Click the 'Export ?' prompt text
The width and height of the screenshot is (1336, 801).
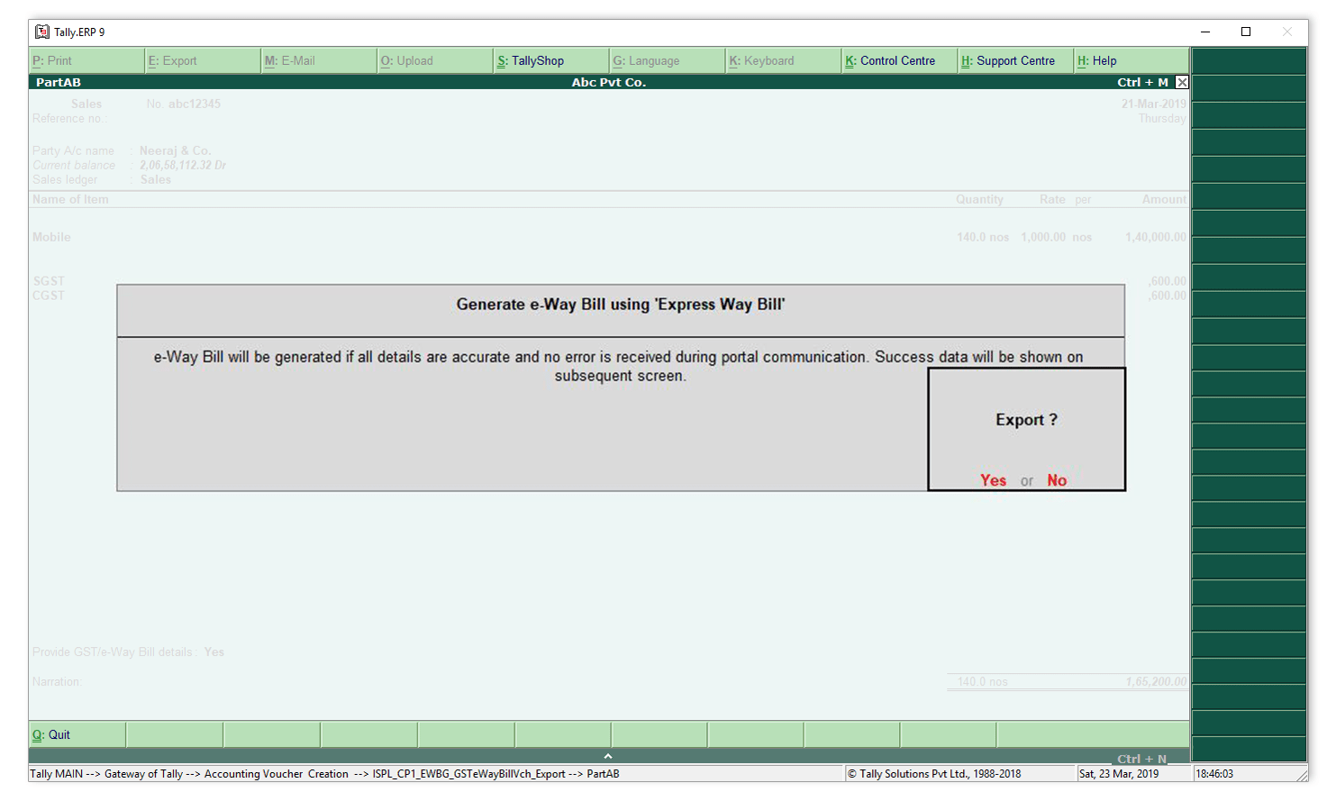point(1026,420)
